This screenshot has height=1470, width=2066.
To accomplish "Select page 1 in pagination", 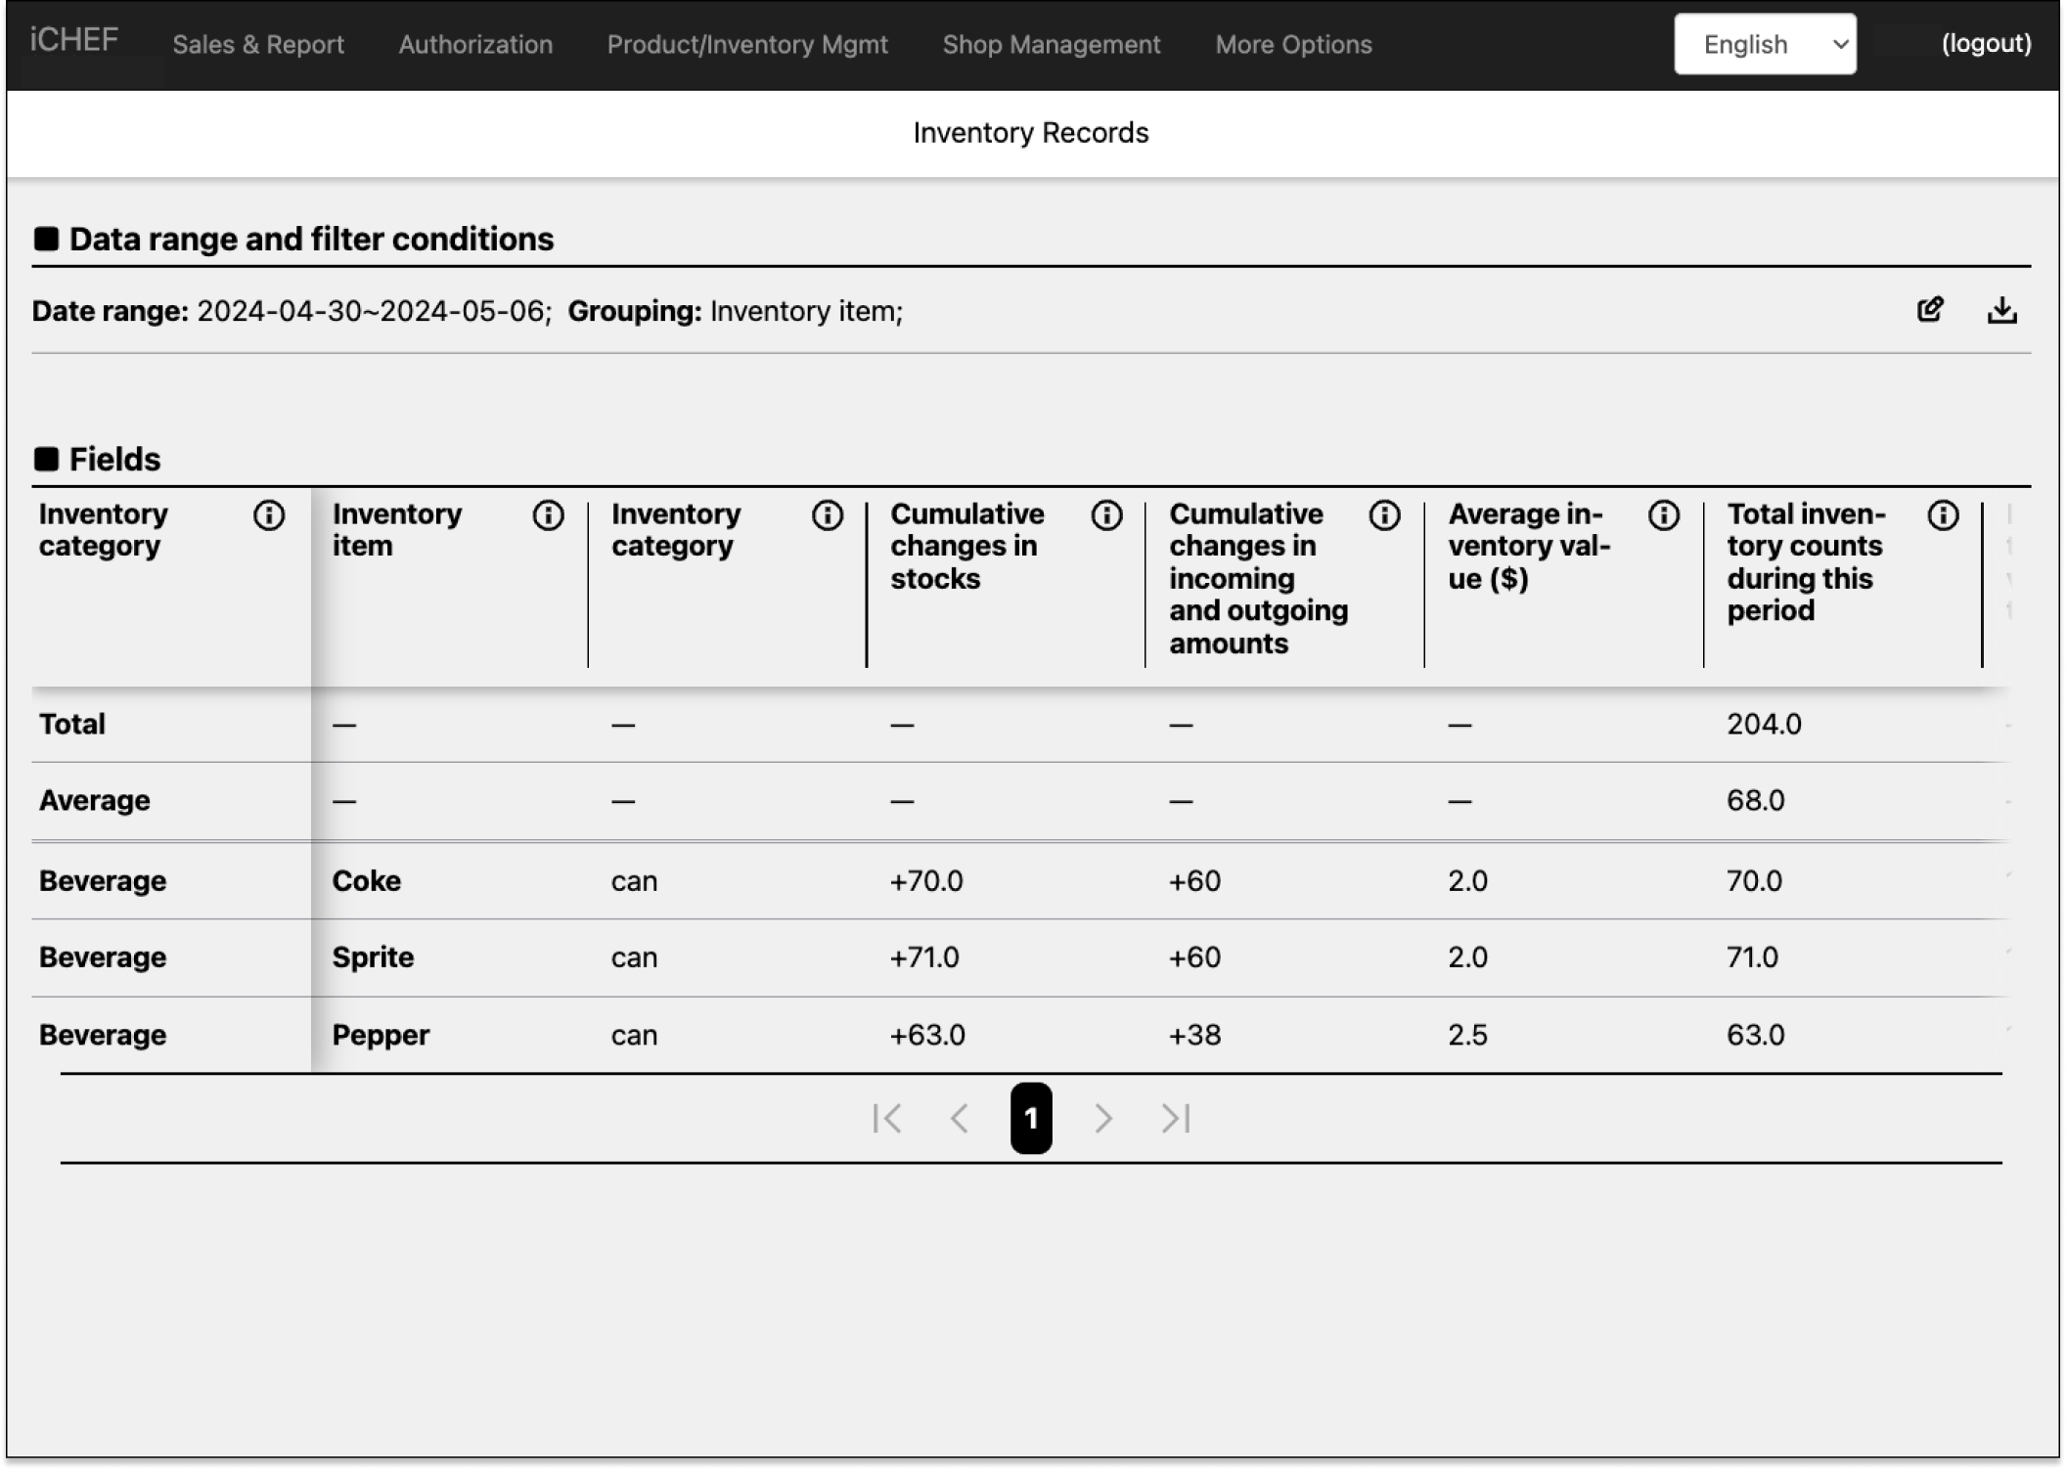I will pos(1031,1118).
